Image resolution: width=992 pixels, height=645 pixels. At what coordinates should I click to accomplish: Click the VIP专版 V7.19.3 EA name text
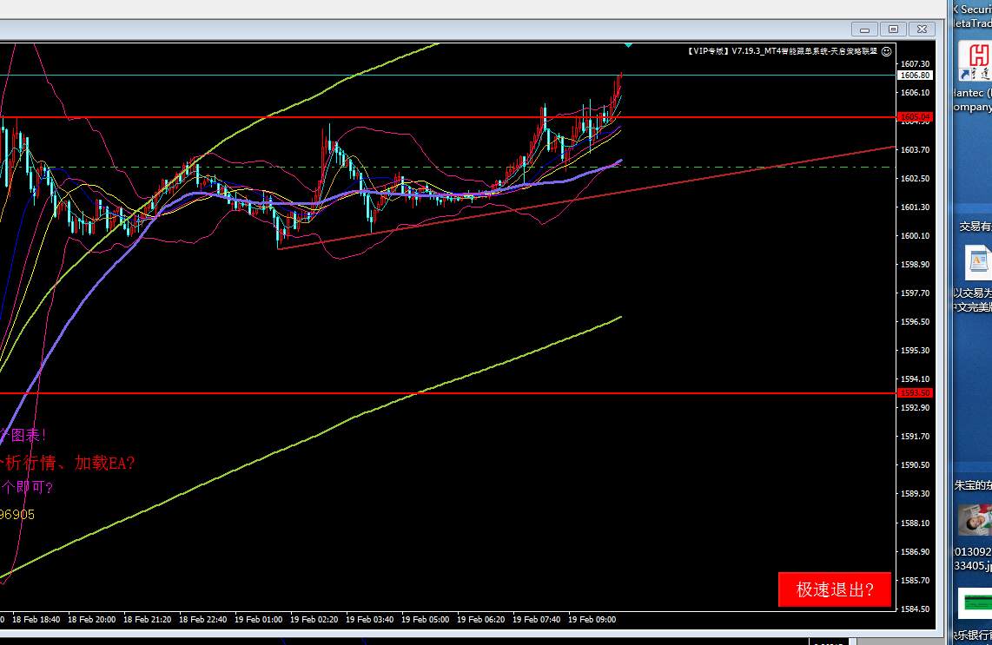(782, 51)
